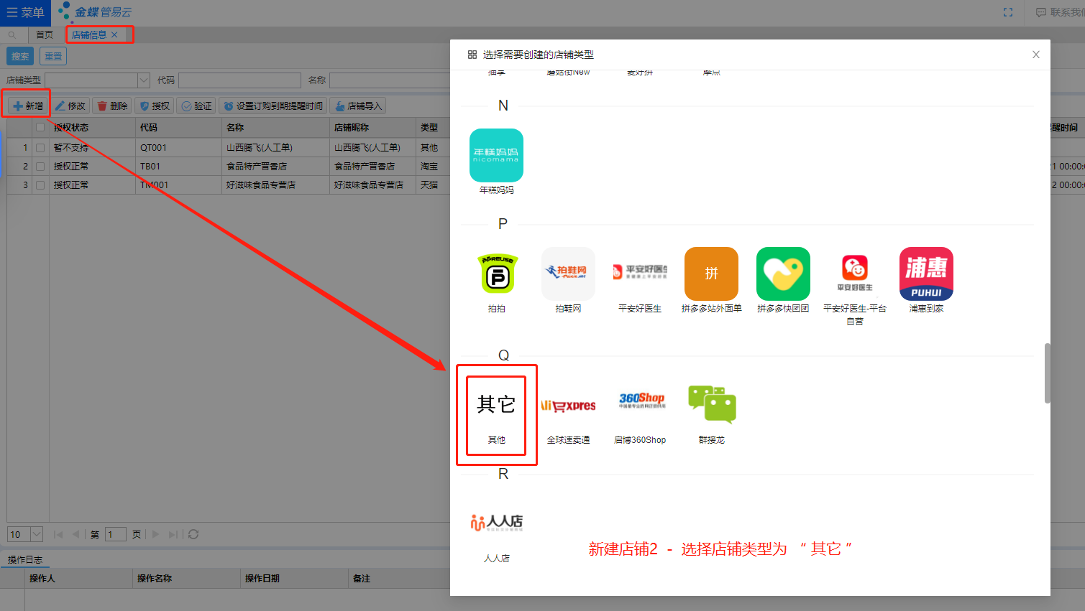Click the 代码 input field
The width and height of the screenshot is (1085, 611).
tap(239, 80)
